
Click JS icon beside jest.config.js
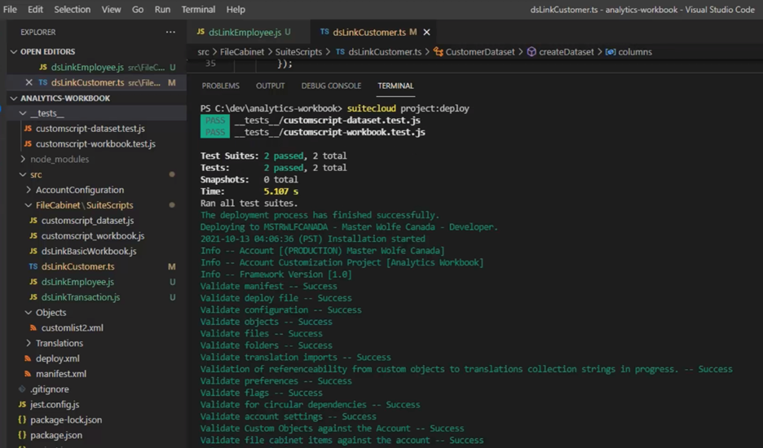pos(22,404)
